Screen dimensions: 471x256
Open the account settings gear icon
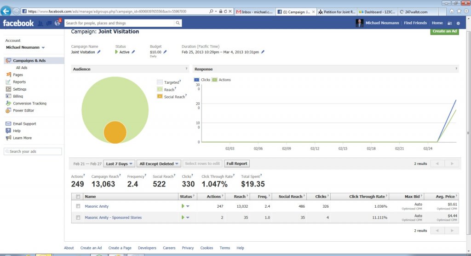coord(458,23)
